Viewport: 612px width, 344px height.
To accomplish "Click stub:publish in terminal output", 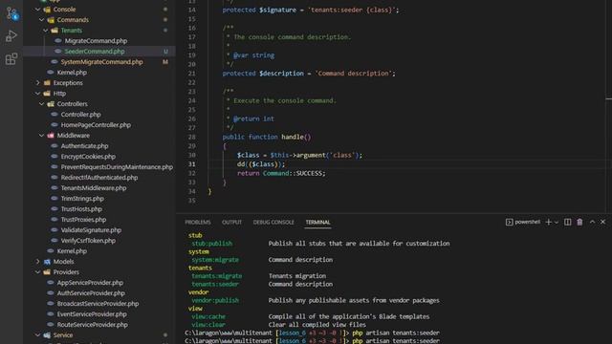I will click(212, 244).
